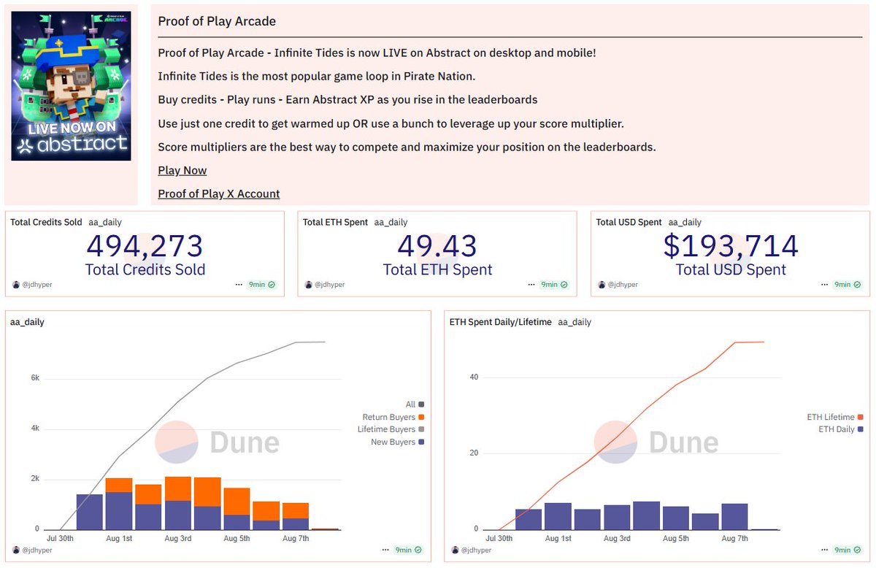The width and height of the screenshot is (876, 568).
Task: Click the 9min freshness indicator on Total USD Spent
Action: [x=842, y=283]
